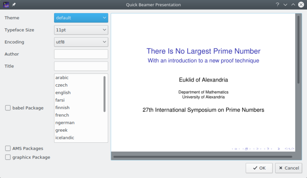
Task: Select ngerman in the language list
Action: coord(65,123)
